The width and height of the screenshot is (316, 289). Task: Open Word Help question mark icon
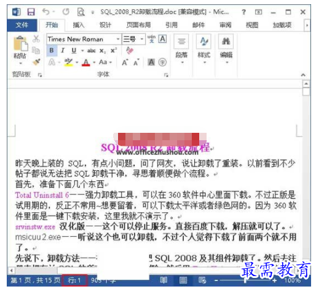(243, 12)
